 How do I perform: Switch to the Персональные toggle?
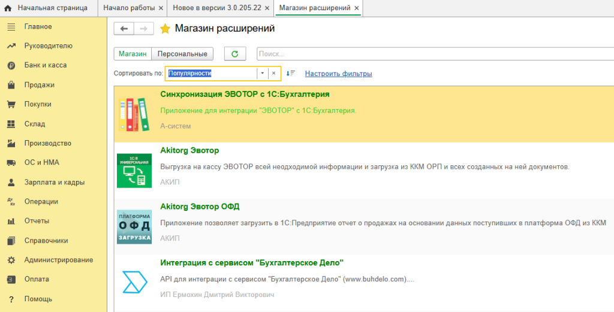click(182, 54)
